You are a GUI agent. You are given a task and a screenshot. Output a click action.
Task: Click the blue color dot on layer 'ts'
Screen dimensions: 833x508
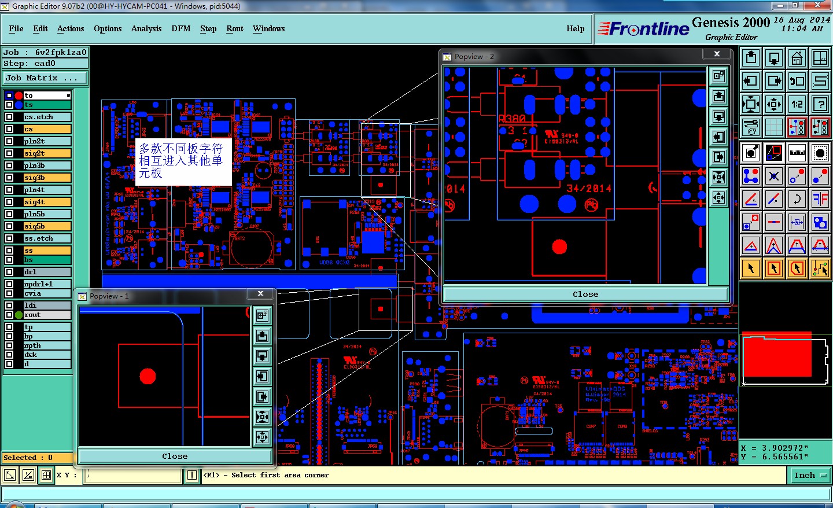pyautogui.click(x=19, y=105)
